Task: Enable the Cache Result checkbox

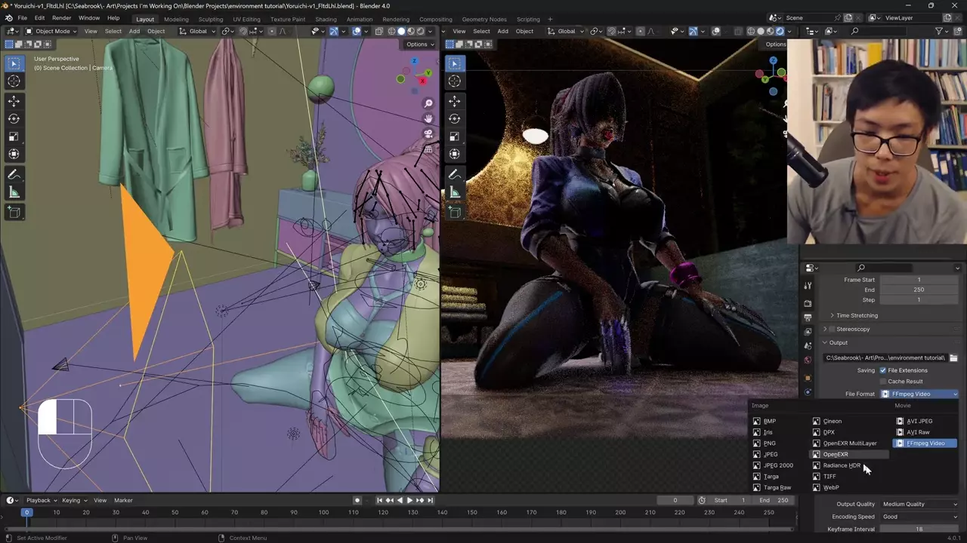Action: 882,382
